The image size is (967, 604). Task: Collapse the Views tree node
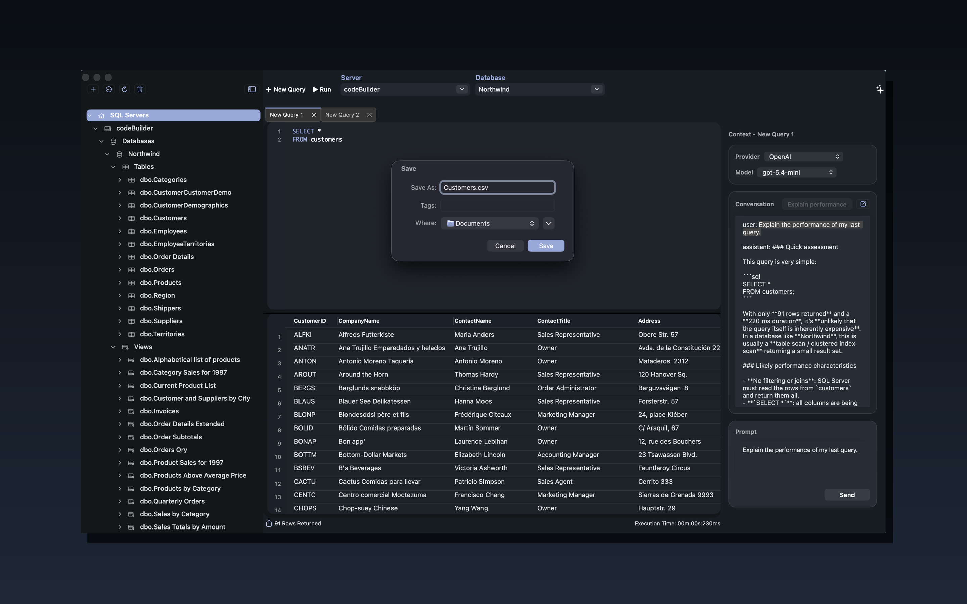click(x=113, y=347)
